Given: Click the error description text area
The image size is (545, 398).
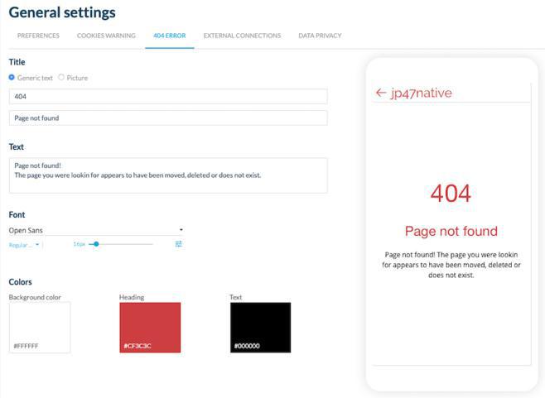Looking at the screenshot, I should coord(168,175).
